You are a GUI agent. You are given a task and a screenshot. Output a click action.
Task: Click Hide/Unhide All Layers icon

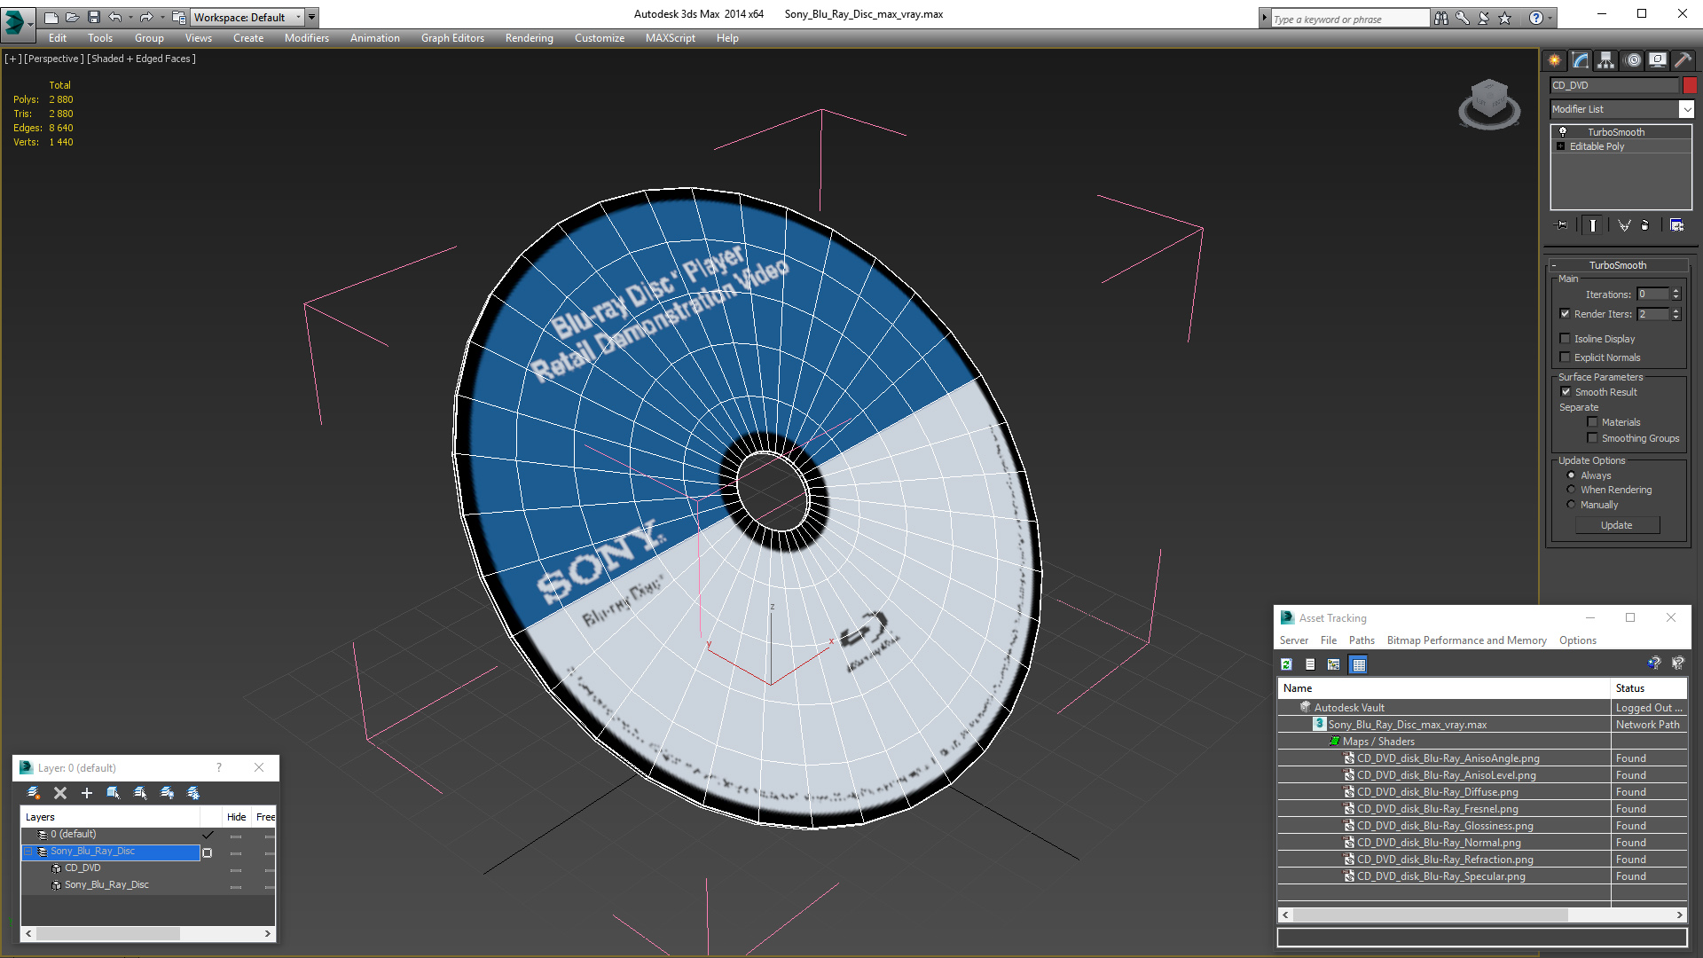pyautogui.click(x=167, y=793)
